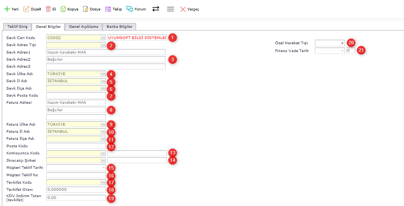Expand the Özel Hareket Tipi dropdown
404x206 pixels.
click(x=342, y=44)
